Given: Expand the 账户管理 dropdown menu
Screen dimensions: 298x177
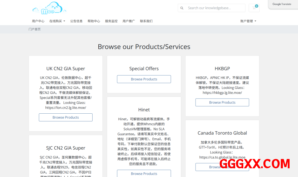Looking at the screenshot, I should click(248, 21).
